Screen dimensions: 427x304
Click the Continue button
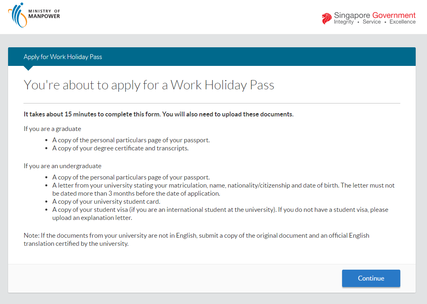click(371, 278)
